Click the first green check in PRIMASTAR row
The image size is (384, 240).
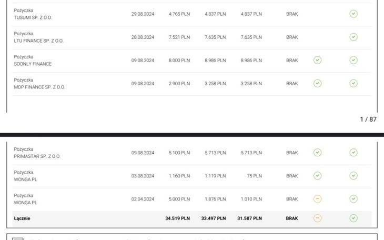click(x=317, y=153)
